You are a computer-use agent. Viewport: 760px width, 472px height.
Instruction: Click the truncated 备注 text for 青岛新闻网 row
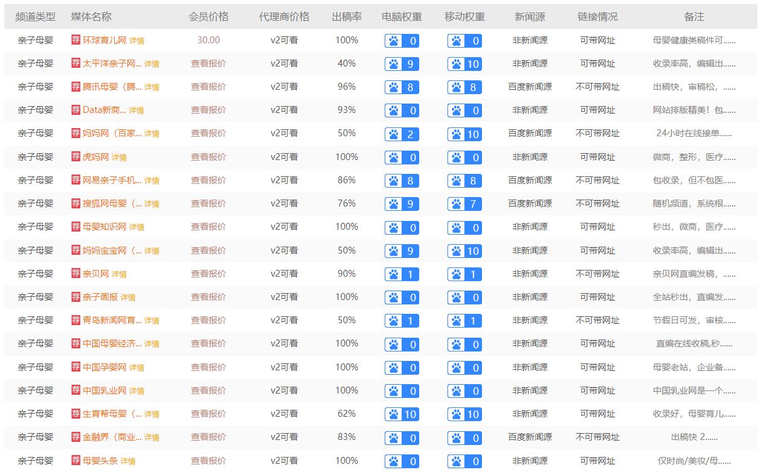tap(694, 321)
